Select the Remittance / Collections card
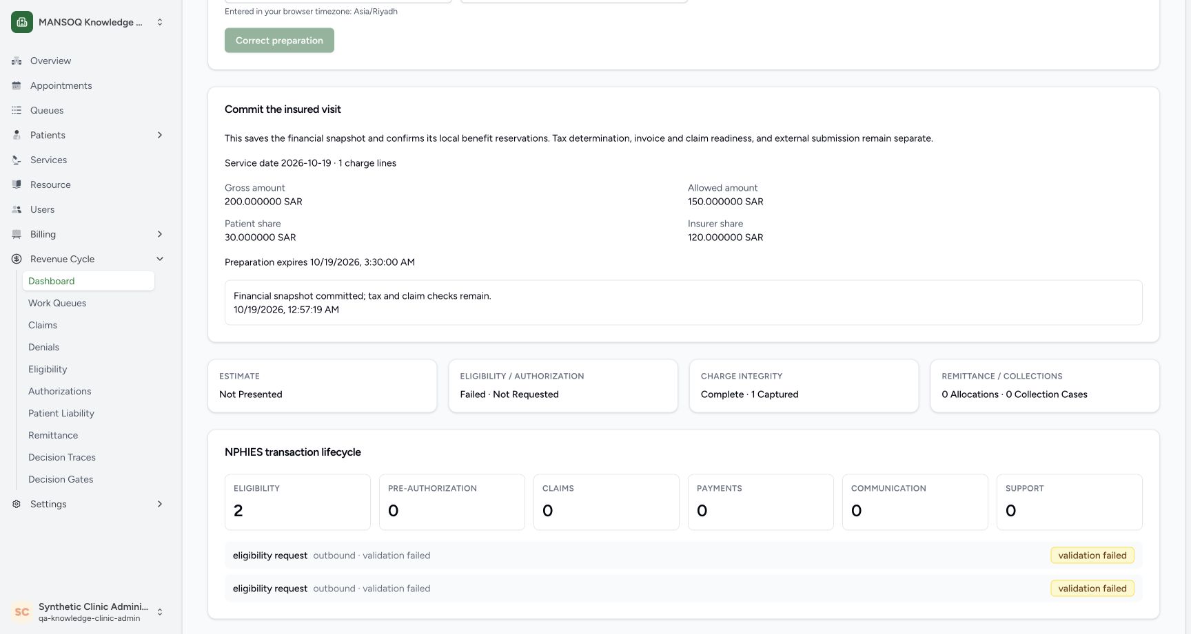 (x=1045, y=385)
